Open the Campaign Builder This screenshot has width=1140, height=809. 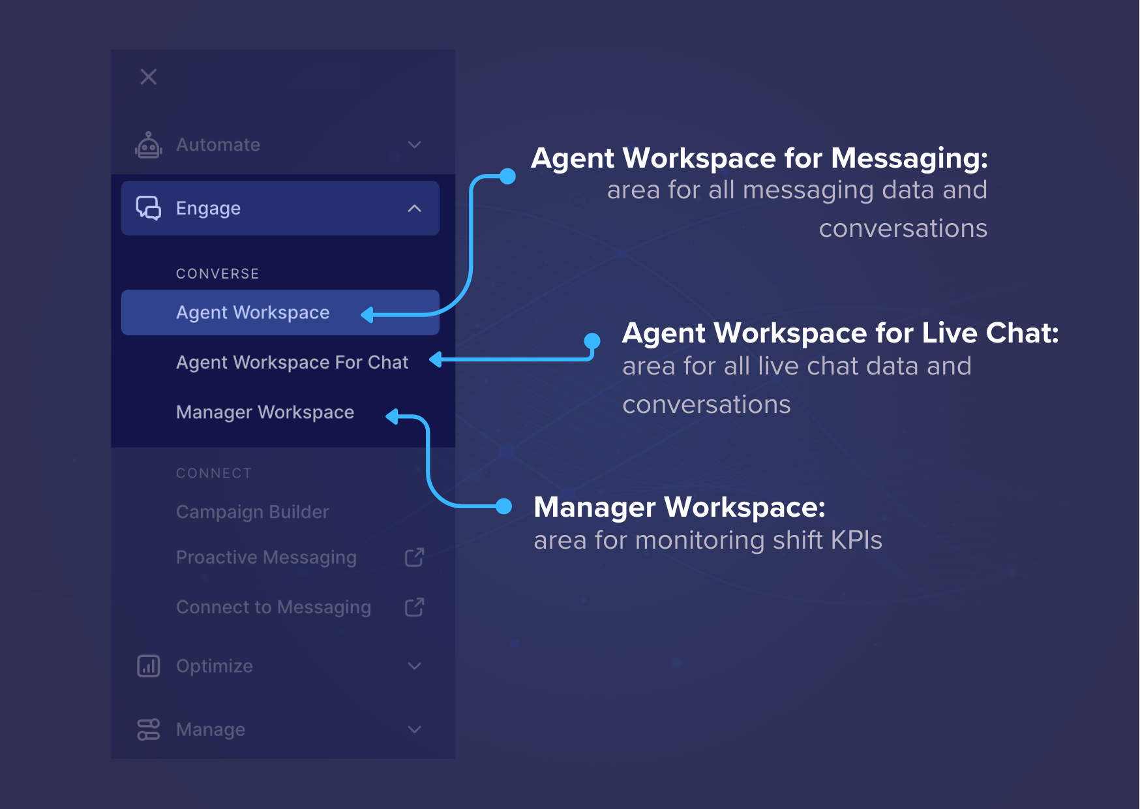coord(252,511)
